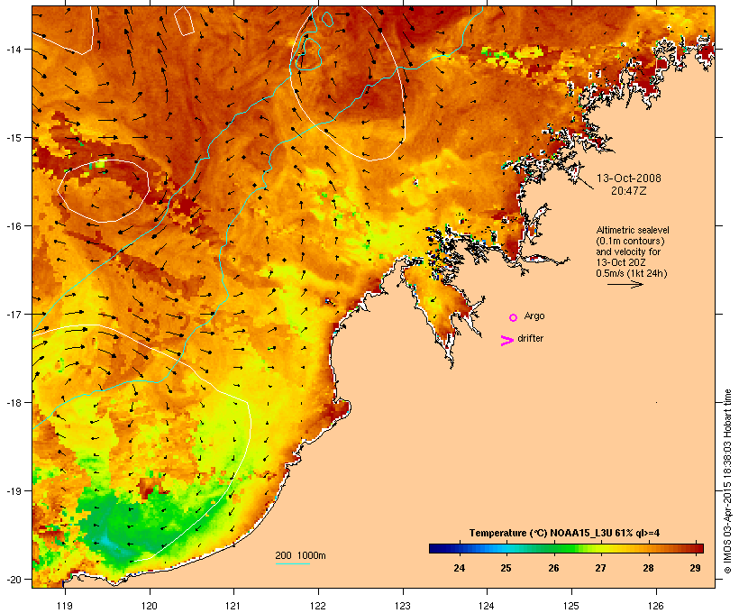Click the 29 degree colorbar label
The height and width of the screenshot is (613, 739).
point(695,568)
